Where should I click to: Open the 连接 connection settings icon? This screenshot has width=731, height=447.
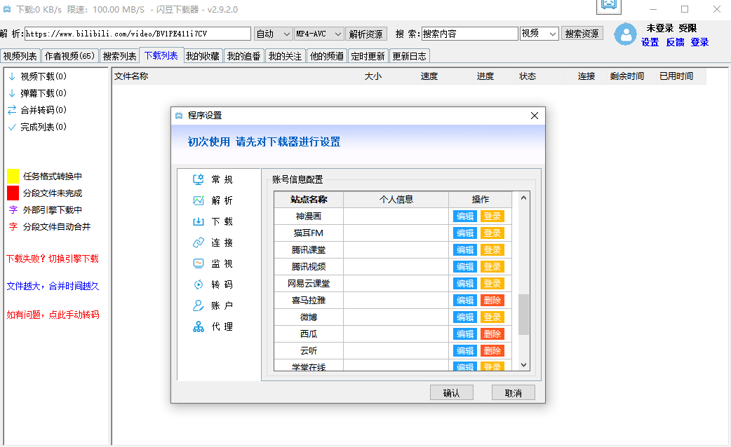pyautogui.click(x=199, y=242)
